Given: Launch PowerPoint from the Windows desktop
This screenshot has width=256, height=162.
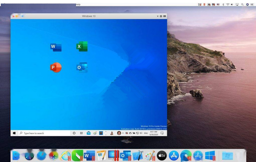Looking at the screenshot, I should [56, 68].
